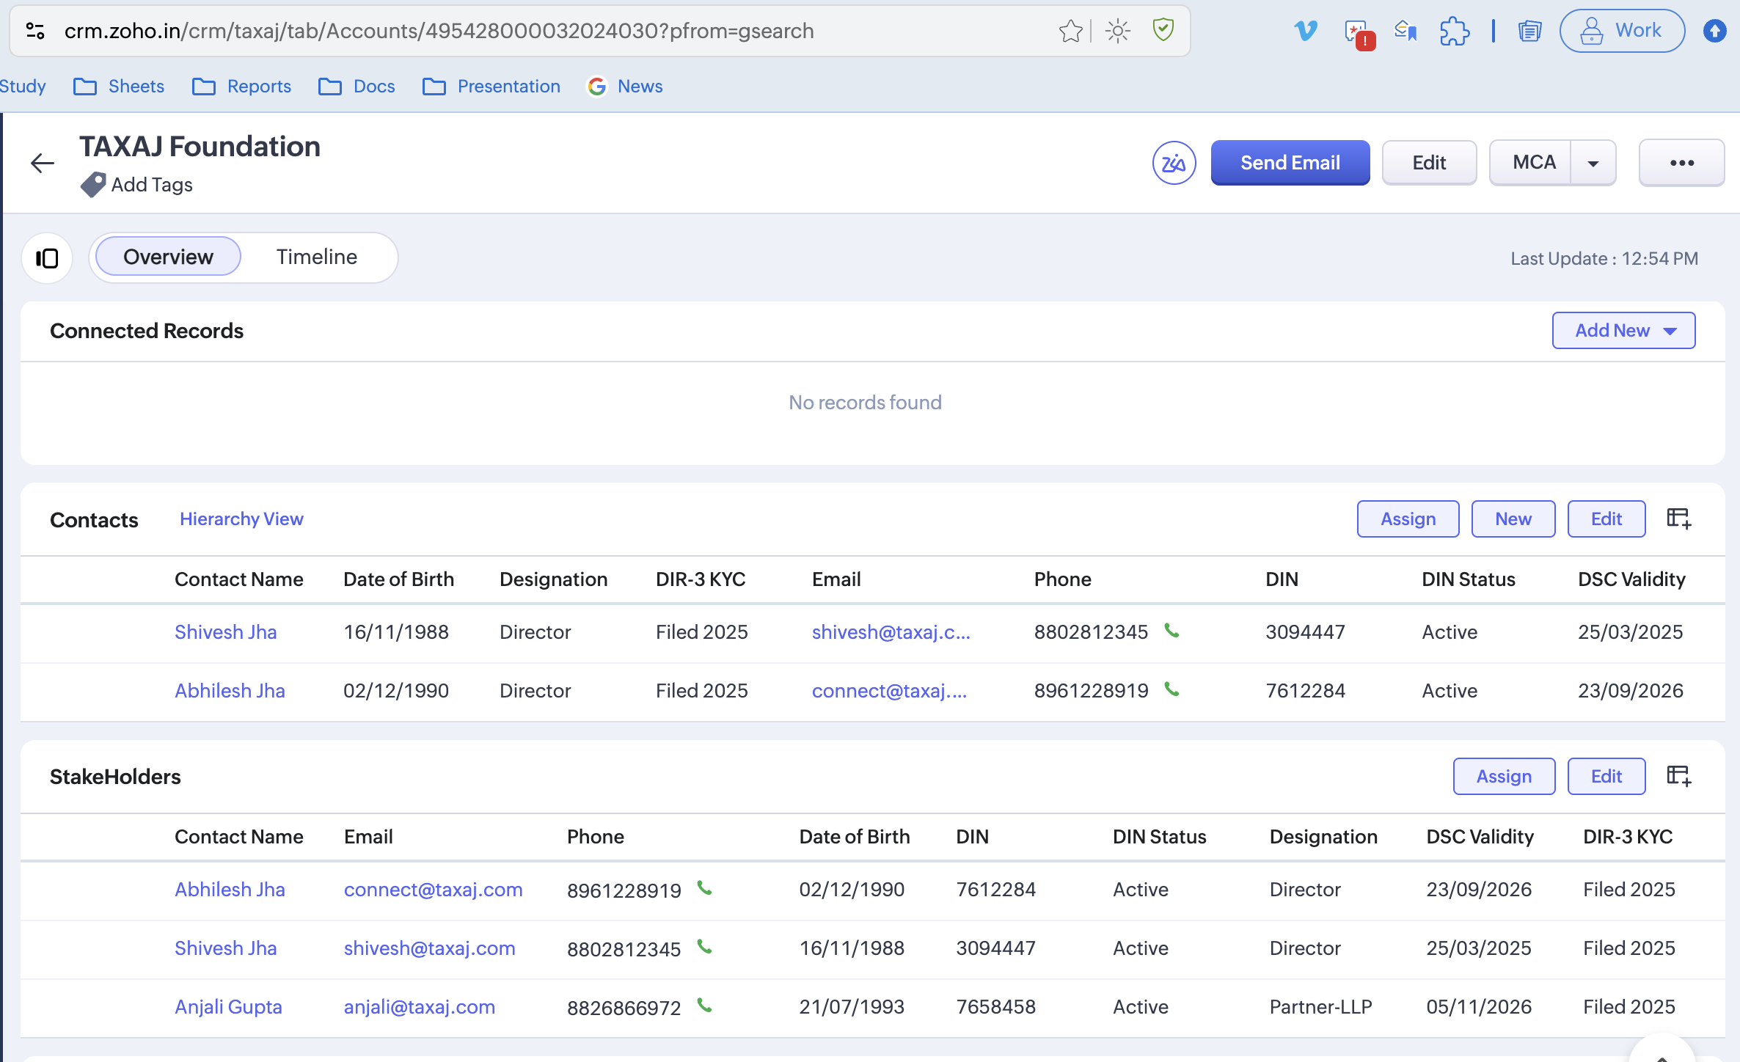
Task: Expand the Add New dropdown in Connected Records
Action: 1623,331
